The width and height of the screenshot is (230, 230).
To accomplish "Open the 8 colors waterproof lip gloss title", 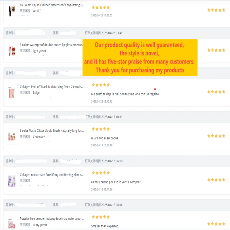I will (51, 45).
